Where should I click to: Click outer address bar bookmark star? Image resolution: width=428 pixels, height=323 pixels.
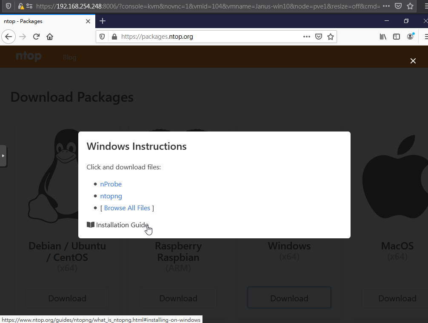[x=410, y=6]
